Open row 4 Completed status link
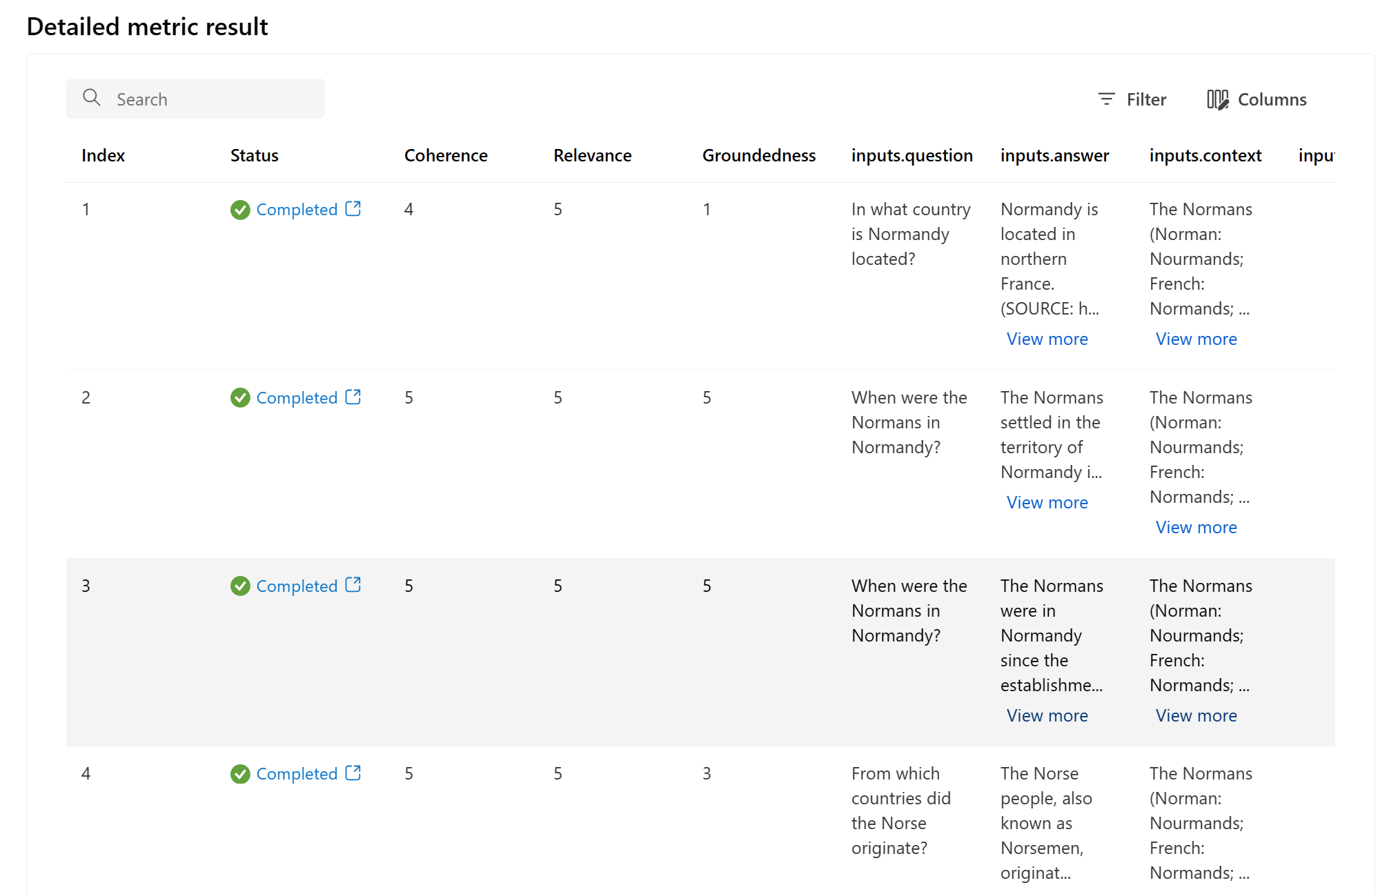Screen dimensions: 1400x894 click(x=297, y=774)
